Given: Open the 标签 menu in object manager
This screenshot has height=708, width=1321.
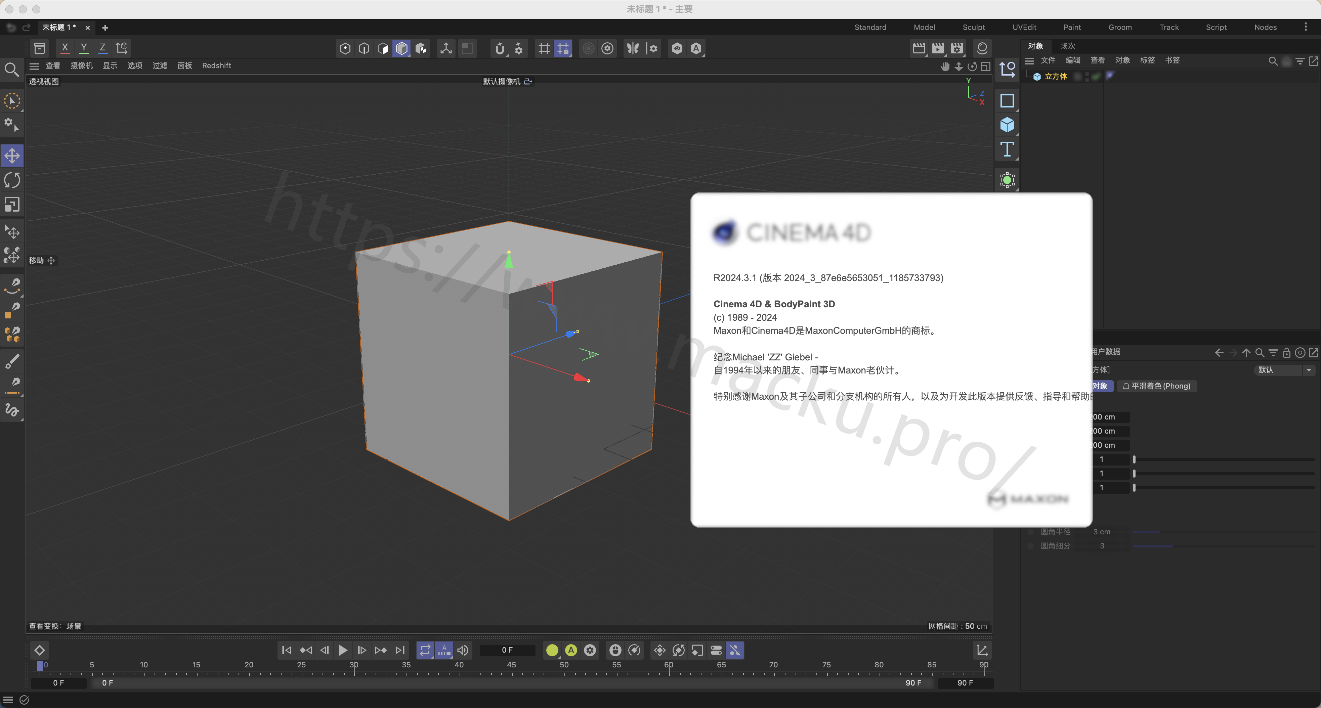Looking at the screenshot, I should (x=1147, y=60).
